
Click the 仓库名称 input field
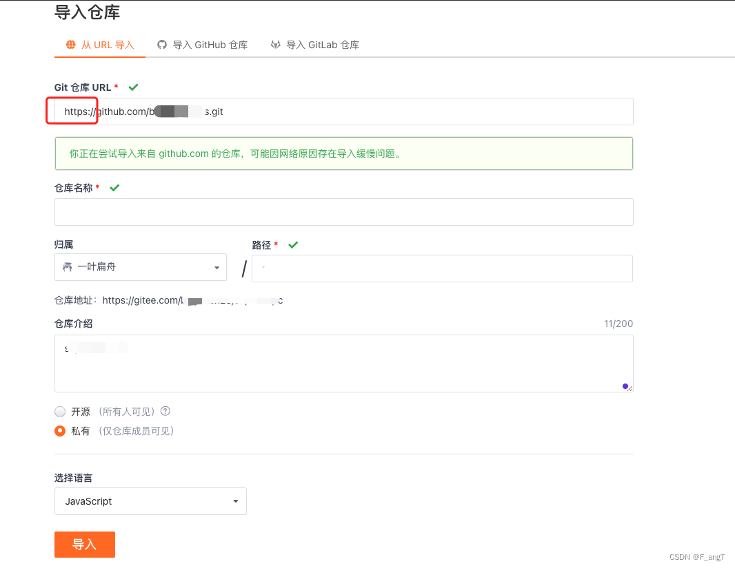344,212
